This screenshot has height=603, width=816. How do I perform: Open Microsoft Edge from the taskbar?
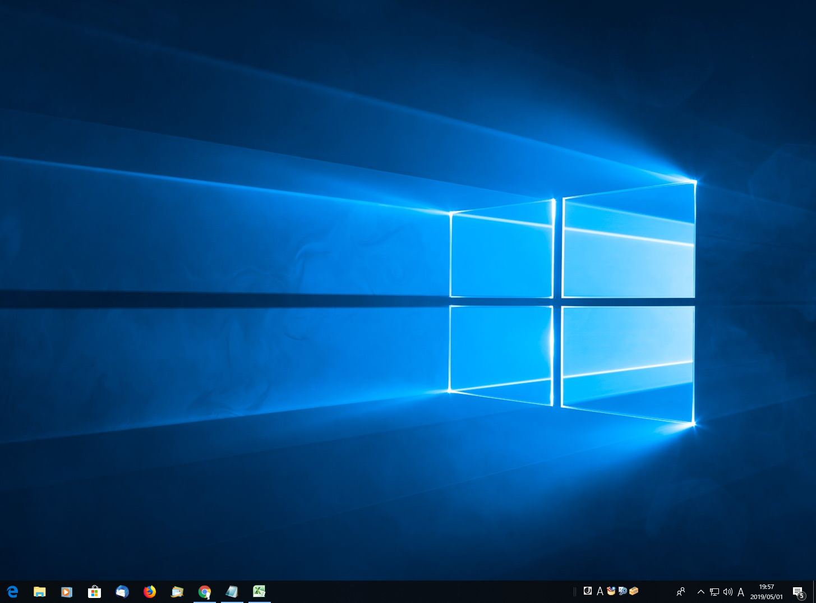12,591
